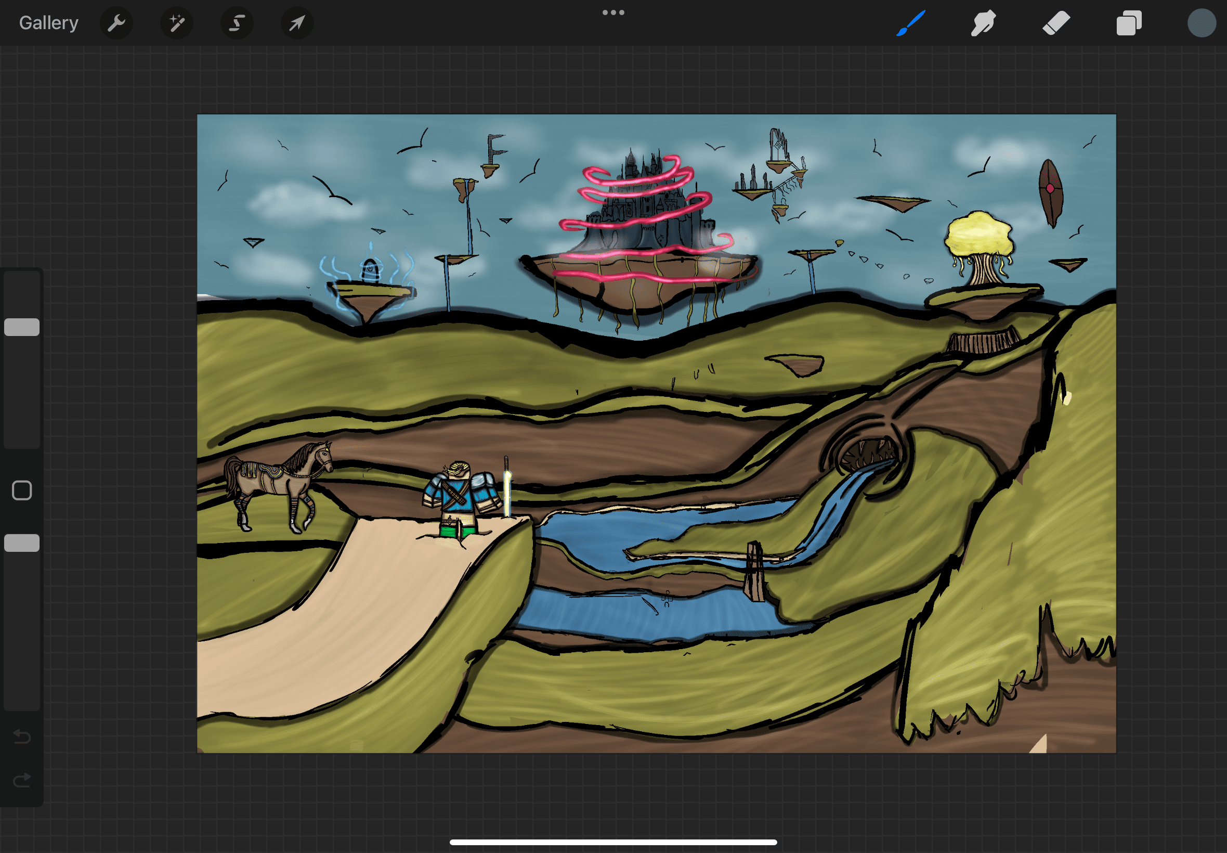Open the Adjustments magic wand menu
The height and width of the screenshot is (853, 1227).
(x=176, y=23)
